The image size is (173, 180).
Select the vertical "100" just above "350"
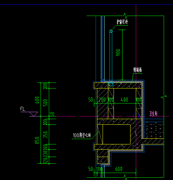coord(45,122)
